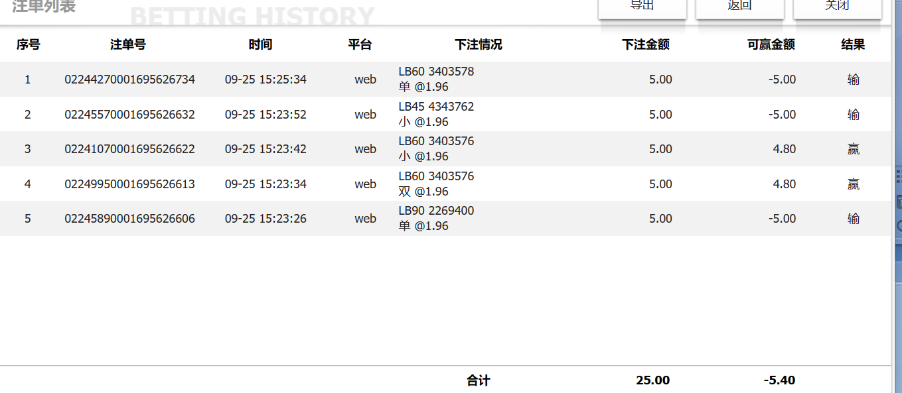Click the 下注情况 column header
902x393 pixels.
pyautogui.click(x=478, y=44)
